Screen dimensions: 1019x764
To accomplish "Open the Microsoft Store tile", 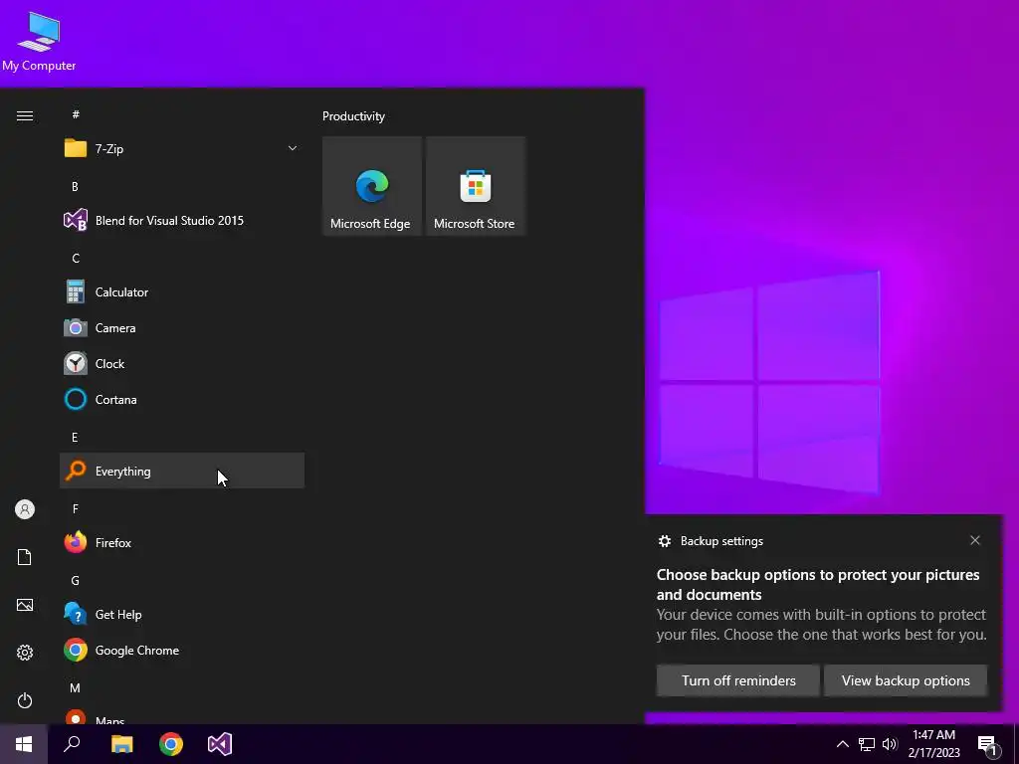I will point(475,186).
